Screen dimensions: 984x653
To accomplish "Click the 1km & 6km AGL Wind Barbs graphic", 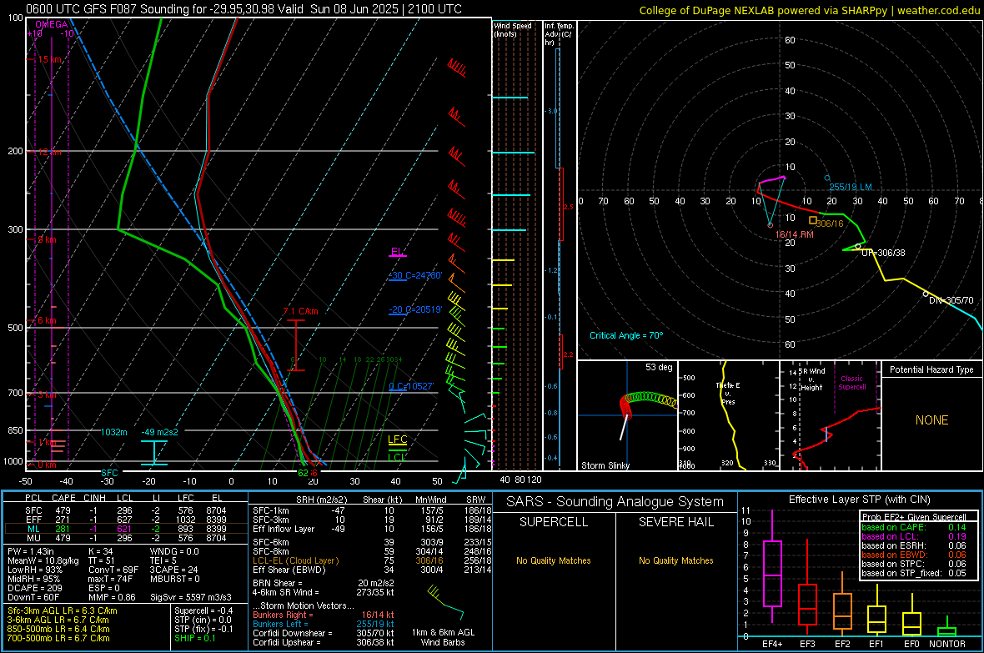I will [x=444, y=604].
